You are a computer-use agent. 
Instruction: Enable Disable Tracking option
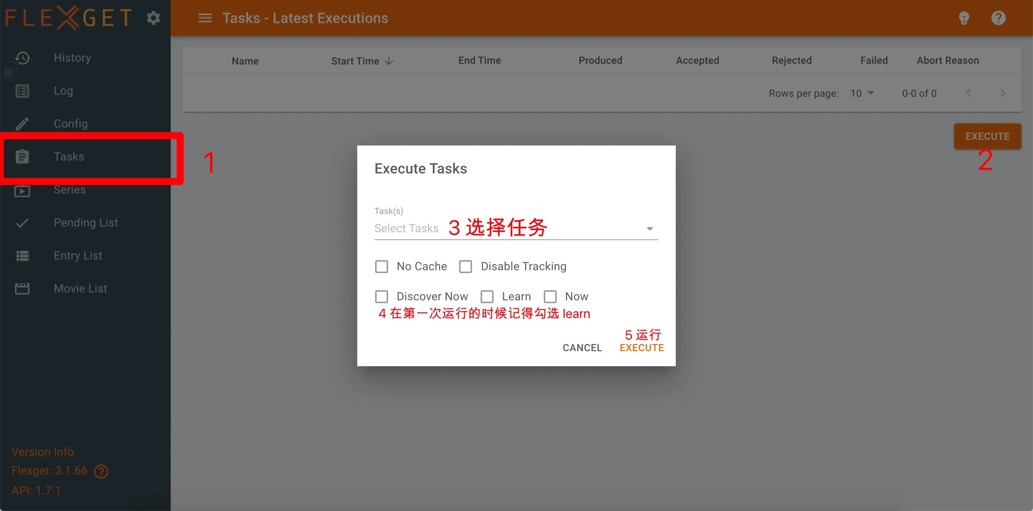coord(465,266)
